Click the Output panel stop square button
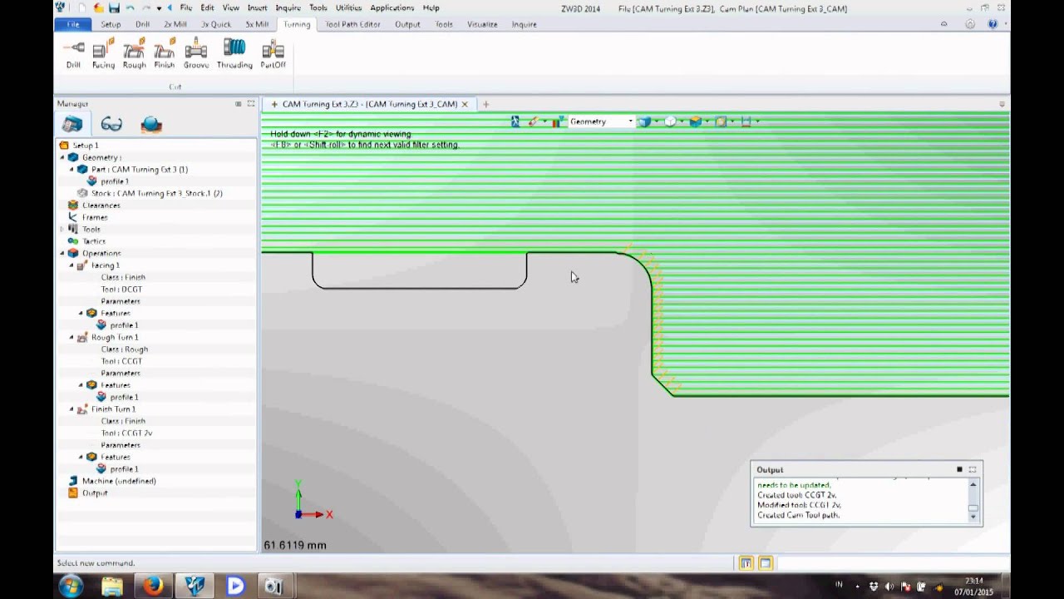 click(x=959, y=470)
